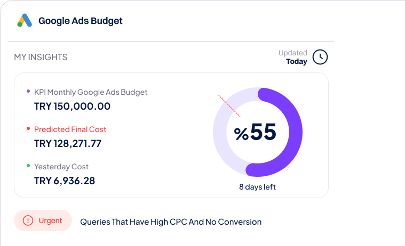Click the MY INSIGHTS heading
Screen dimensions: 405x246
tap(41, 57)
